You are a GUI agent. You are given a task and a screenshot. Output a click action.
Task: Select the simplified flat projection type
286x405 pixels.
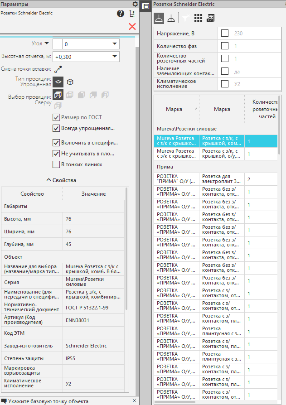coord(58,82)
